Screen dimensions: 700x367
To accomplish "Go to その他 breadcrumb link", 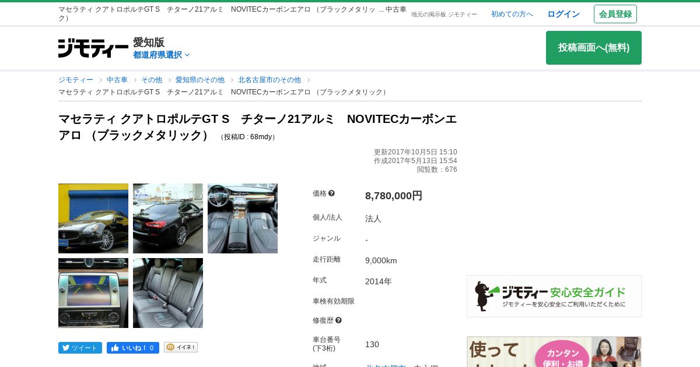I will [x=152, y=80].
